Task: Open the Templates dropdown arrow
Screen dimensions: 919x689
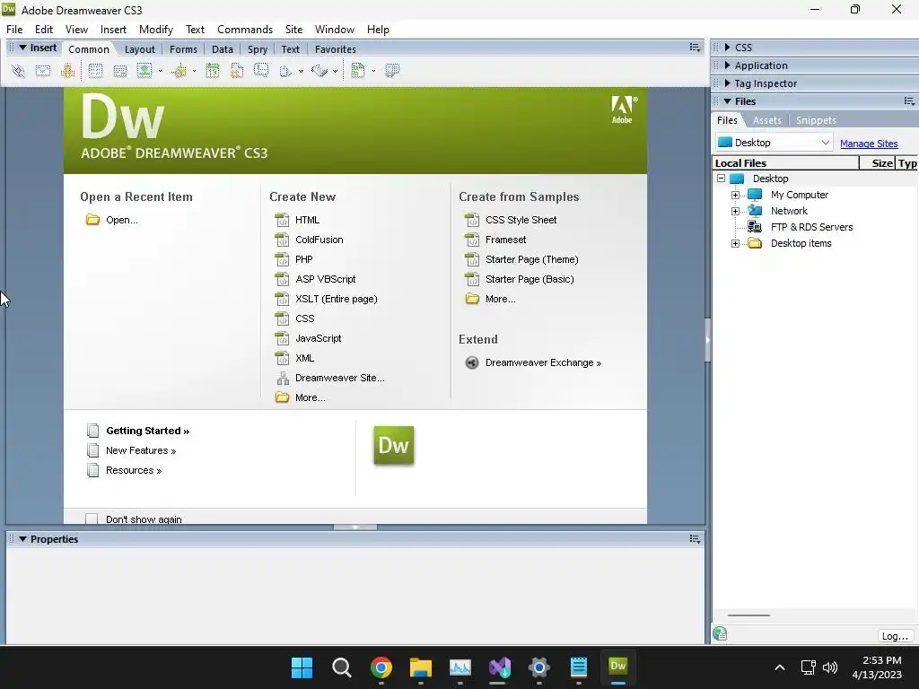Action: pos(373,72)
